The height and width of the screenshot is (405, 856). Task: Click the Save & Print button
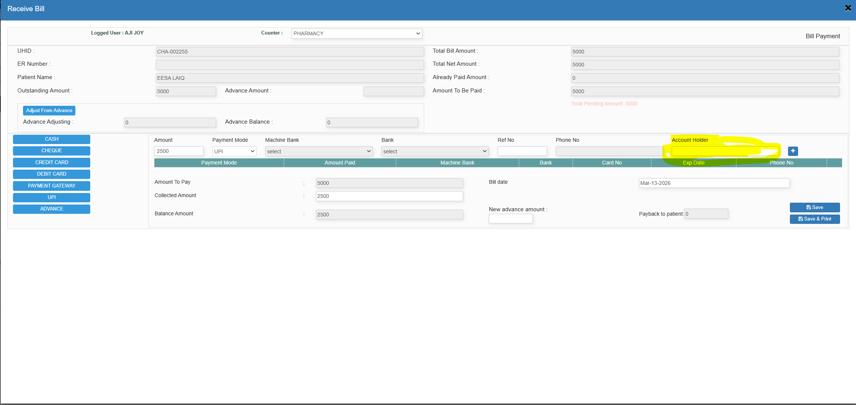814,219
